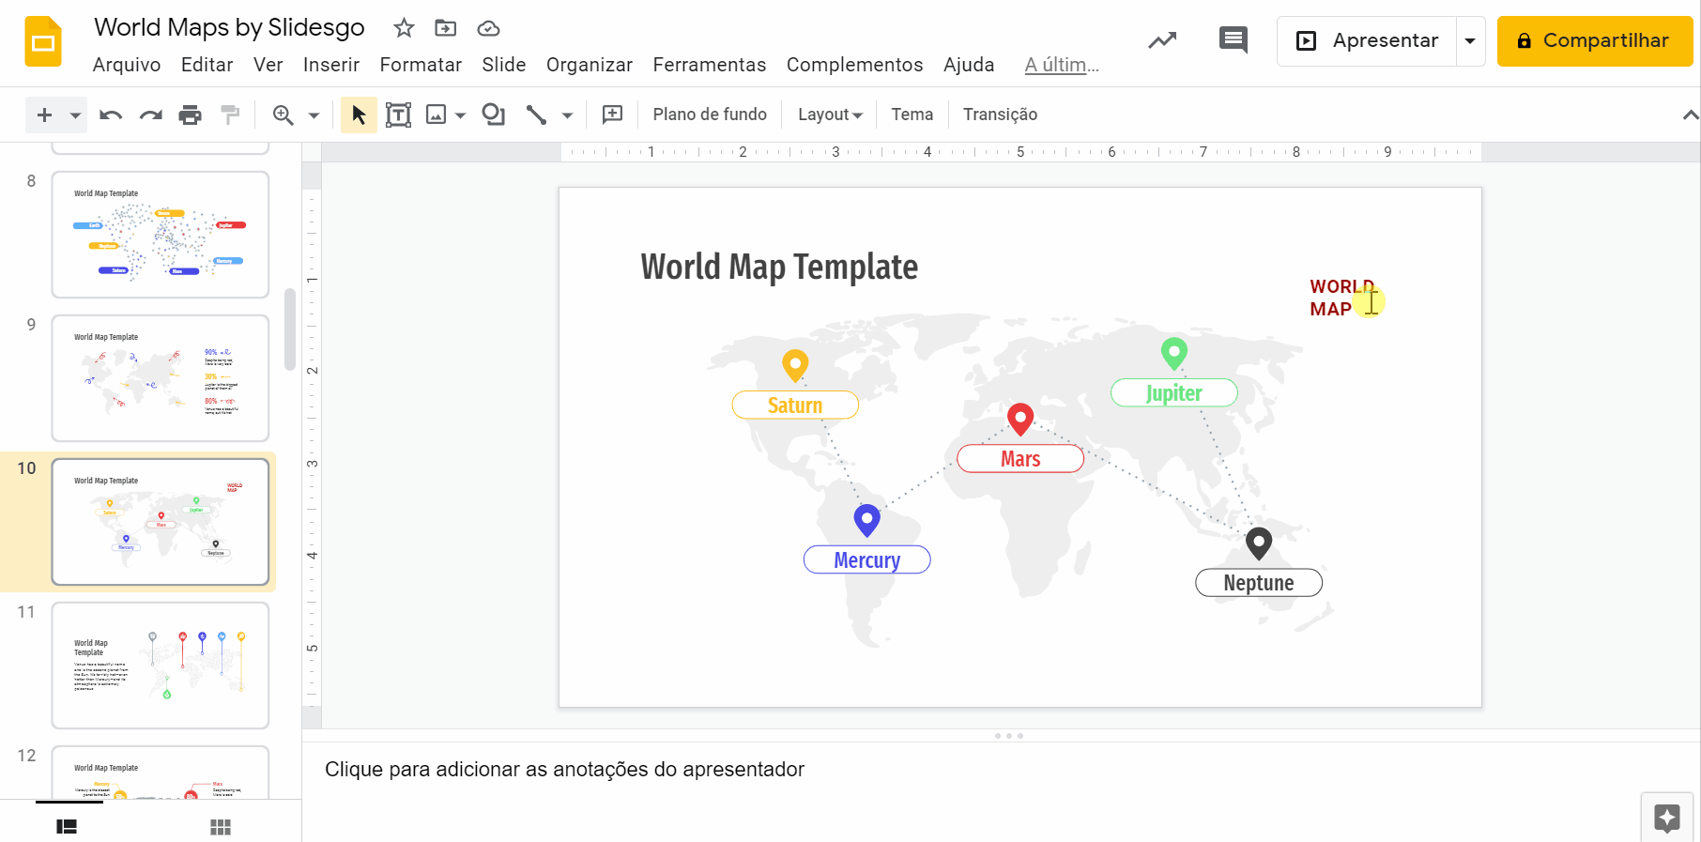Open the Inserir menu
The height and width of the screenshot is (842, 1701).
[x=331, y=65]
